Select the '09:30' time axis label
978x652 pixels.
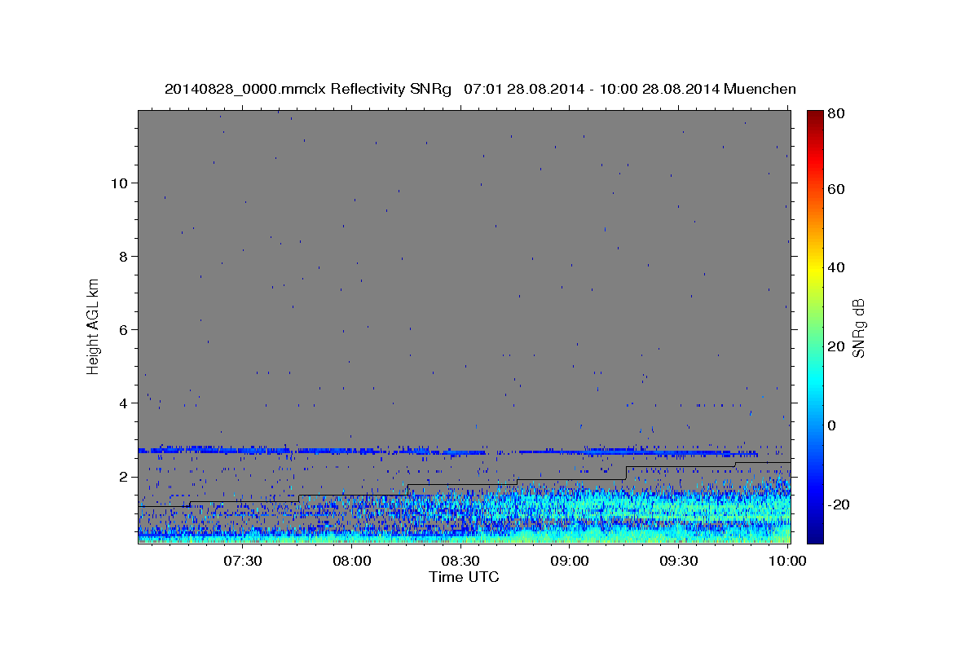pos(678,561)
